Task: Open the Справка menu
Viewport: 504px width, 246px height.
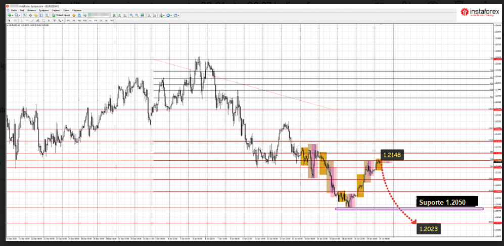Action: [77, 11]
